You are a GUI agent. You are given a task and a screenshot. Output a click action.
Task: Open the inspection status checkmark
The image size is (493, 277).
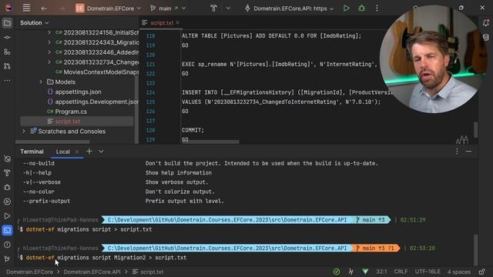(337, 272)
